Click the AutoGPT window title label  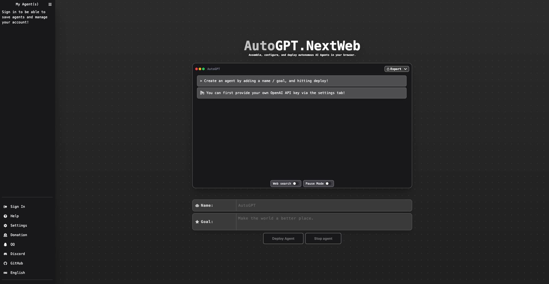tap(214, 69)
